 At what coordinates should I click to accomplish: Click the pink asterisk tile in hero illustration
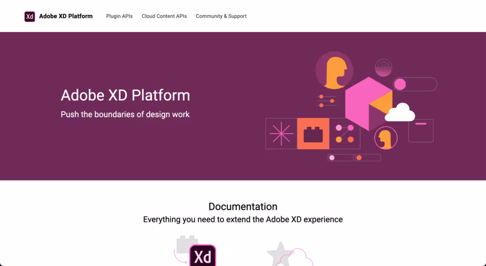tap(281, 133)
